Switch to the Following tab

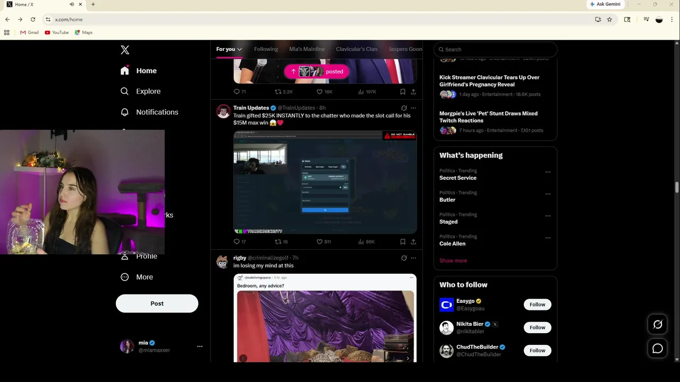coord(266,49)
